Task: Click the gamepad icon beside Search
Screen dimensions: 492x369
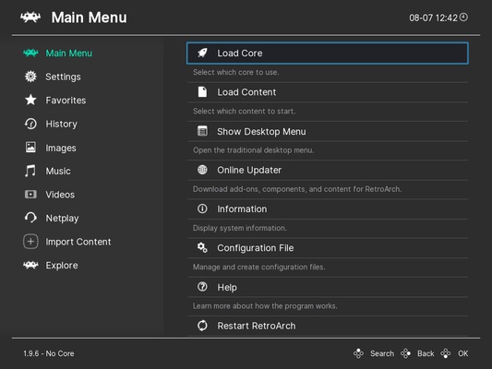Action: click(x=358, y=353)
